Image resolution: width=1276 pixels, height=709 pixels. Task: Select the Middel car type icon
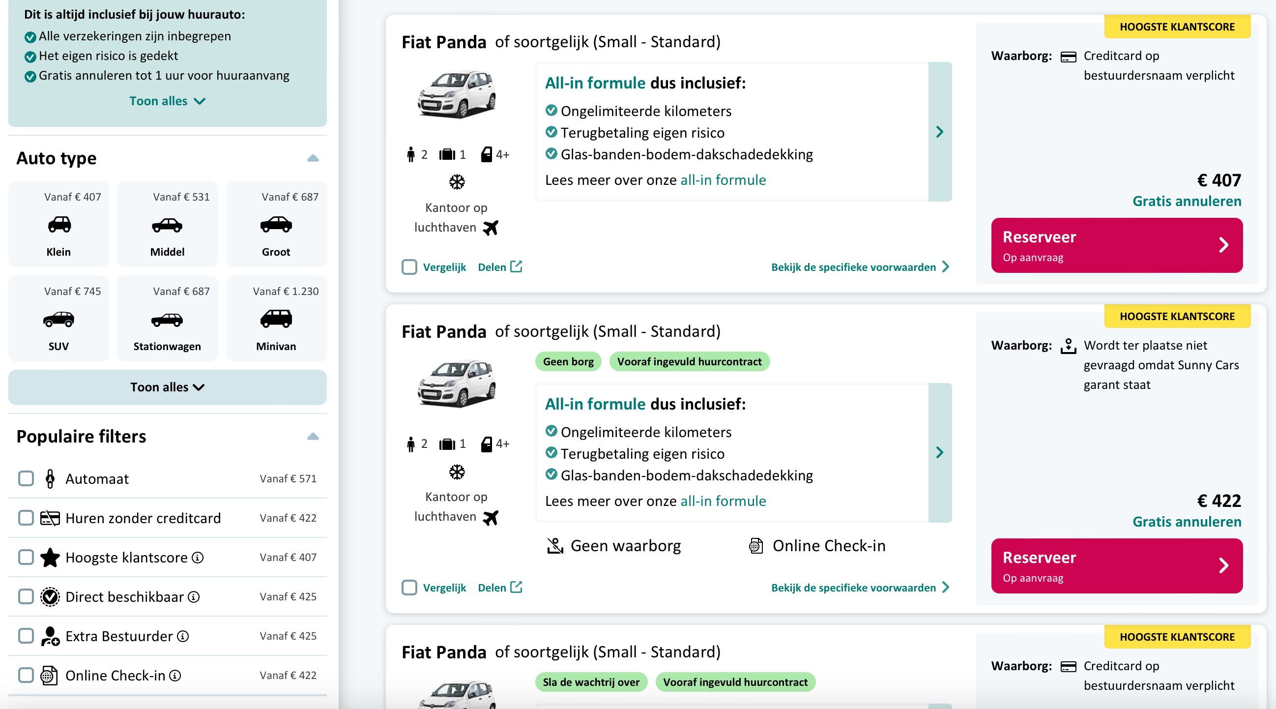pyautogui.click(x=167, y=225)
